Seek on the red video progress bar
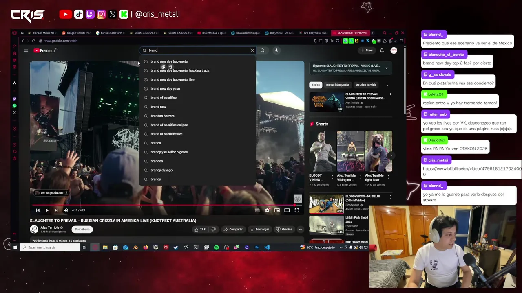Image resolution: width=522 pixels, height=293 pixels. point(167,205)
